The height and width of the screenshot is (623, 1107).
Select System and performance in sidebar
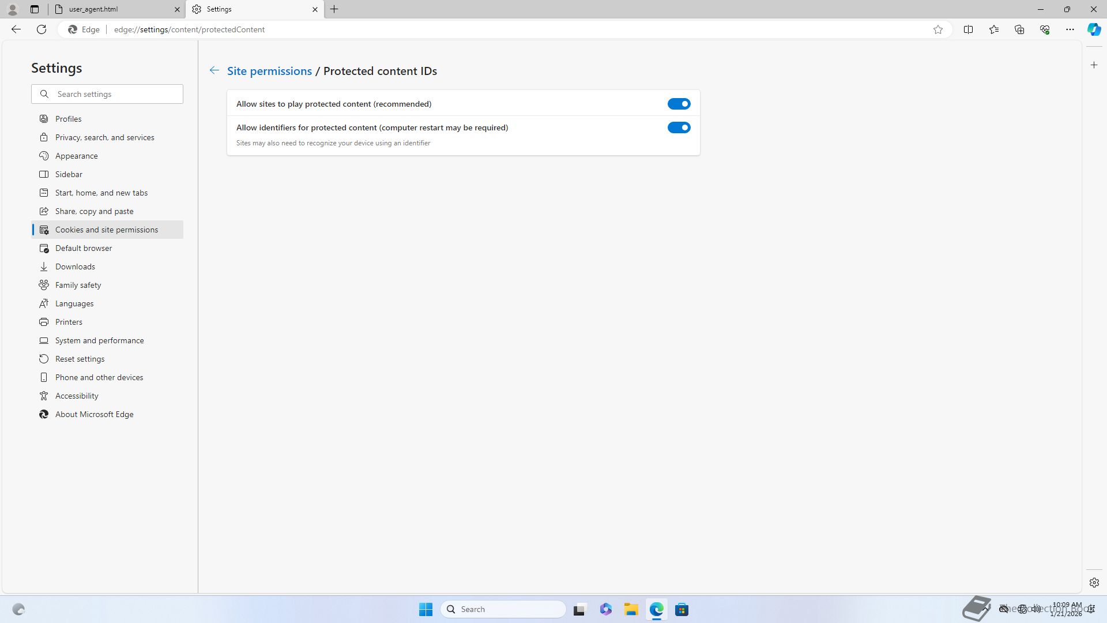coord(99,340)
